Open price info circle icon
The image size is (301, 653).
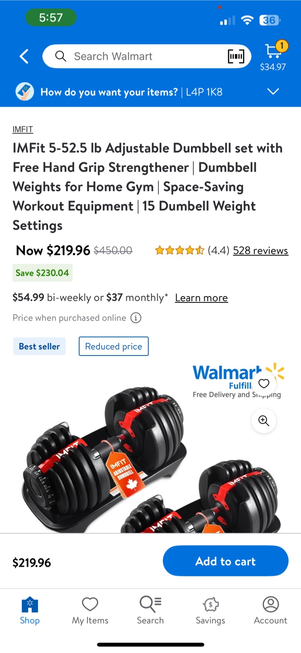tap(136, 318)
